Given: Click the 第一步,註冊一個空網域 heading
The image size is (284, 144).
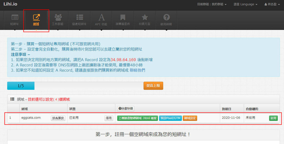Looking at the screenshot, I should (x=143, y=134).
